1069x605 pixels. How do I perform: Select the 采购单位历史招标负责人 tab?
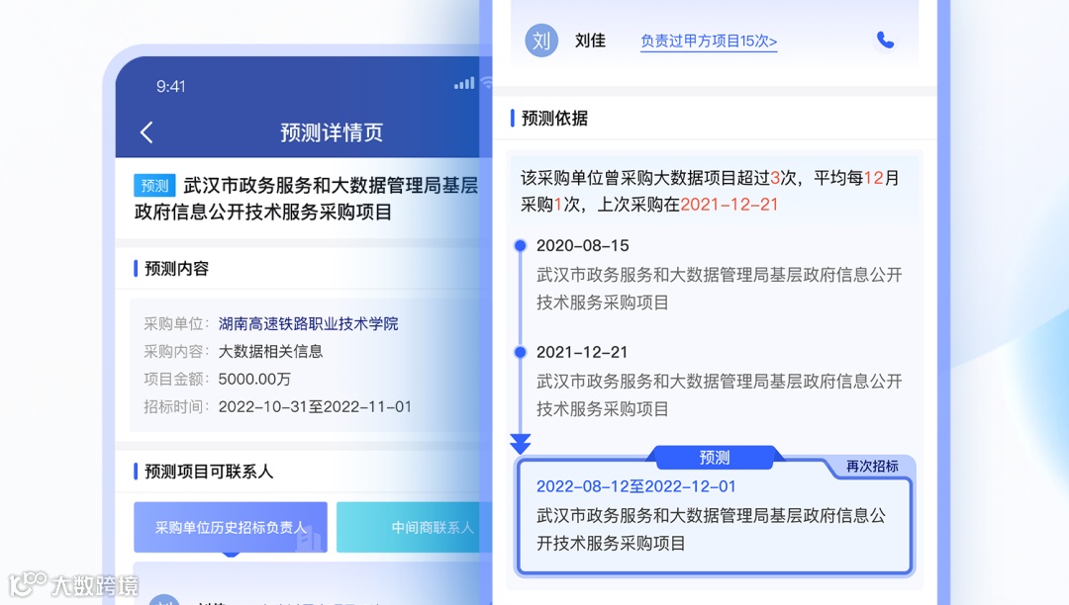pos(231,528)
